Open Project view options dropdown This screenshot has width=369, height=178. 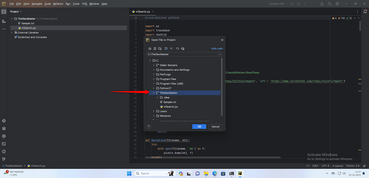[x=16, y=12]
